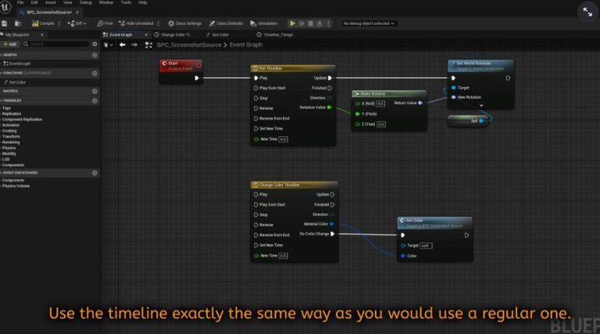
Task: Open the Tools menu
Action: pos(126,2)
